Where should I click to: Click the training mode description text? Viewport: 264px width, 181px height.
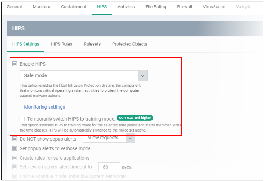click(x=100, y=127)
